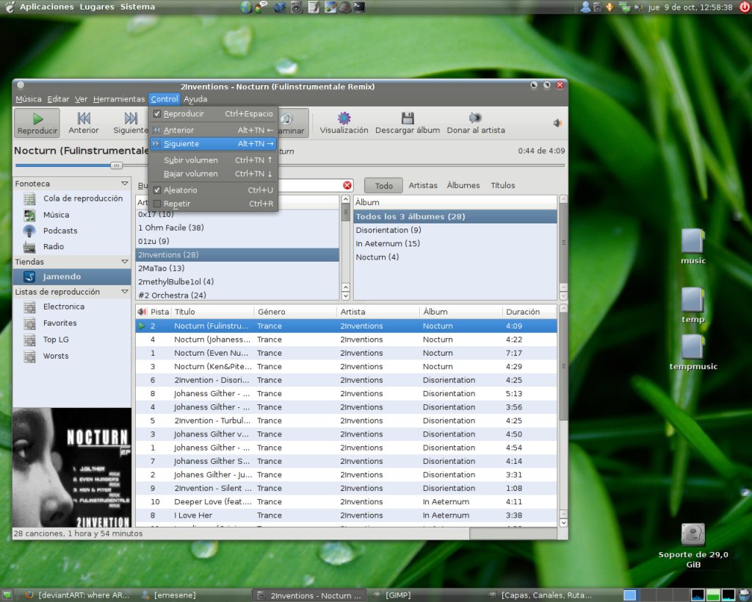Sort by the Género column header
Image resolution: width=752 pixels, height=602 pixels.
tap(295, 312)
